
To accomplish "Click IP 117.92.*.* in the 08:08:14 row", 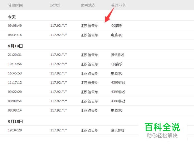I will [x=59, y=110].
